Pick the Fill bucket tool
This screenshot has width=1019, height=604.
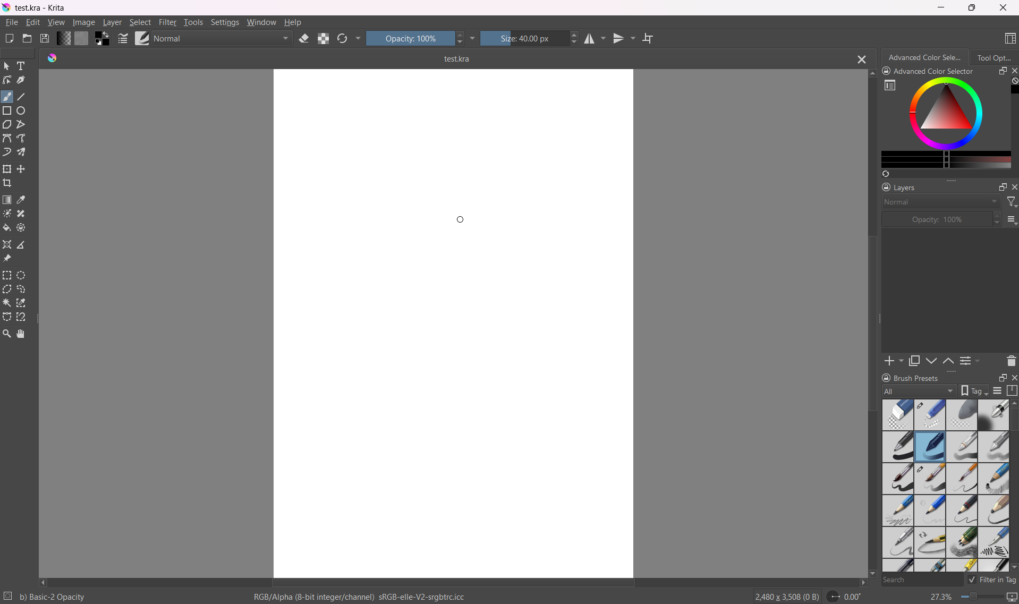click(x=7, y=228)
